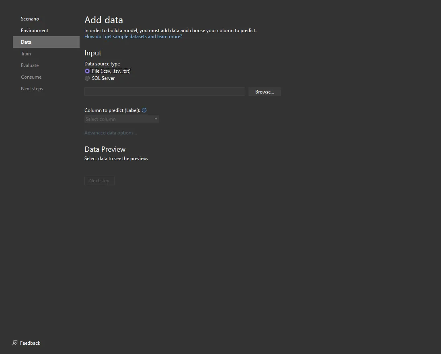Click the Feedback text label
441x354 pixels.
tap(30, 343)
